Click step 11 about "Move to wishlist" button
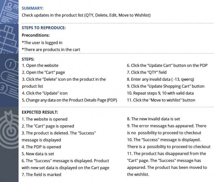Image resolution: width=219 pixels, height=182 pixels. [x=161, y=100]
